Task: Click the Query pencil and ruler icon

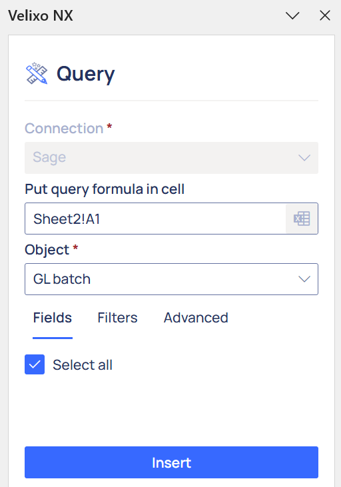Action: click(37, 73)
